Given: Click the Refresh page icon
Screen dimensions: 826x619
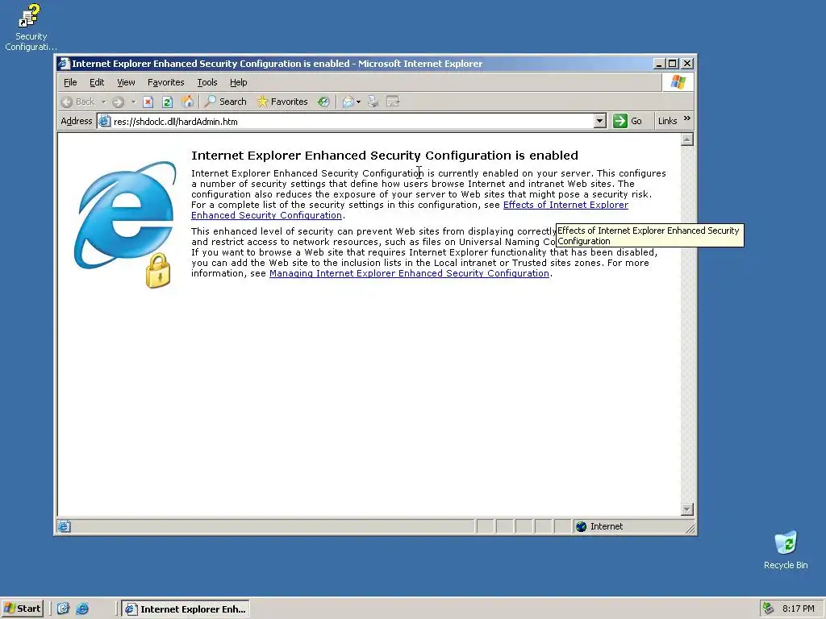Looking at the screenshot, I should [168, 102].
